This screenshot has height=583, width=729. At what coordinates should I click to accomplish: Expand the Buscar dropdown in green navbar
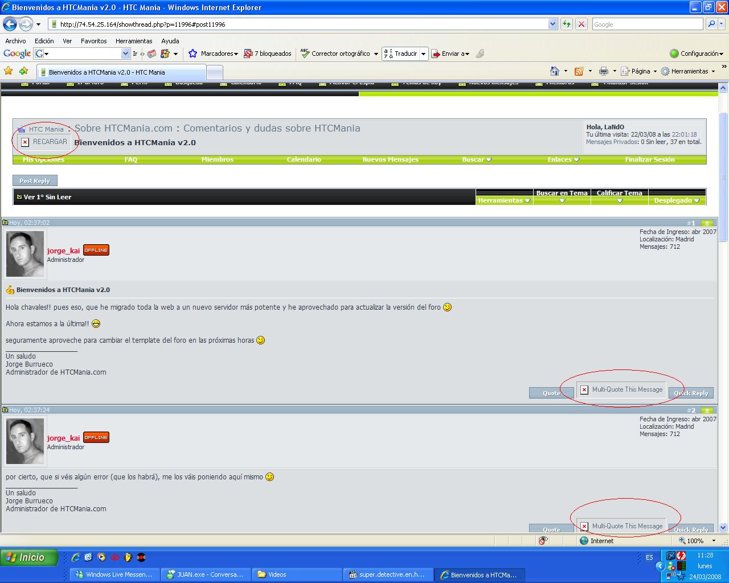(476, 159)
